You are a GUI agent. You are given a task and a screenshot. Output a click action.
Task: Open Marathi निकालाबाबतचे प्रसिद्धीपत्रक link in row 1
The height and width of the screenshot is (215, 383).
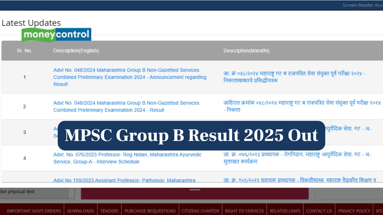pyautogui.click(x=294, y=77)
